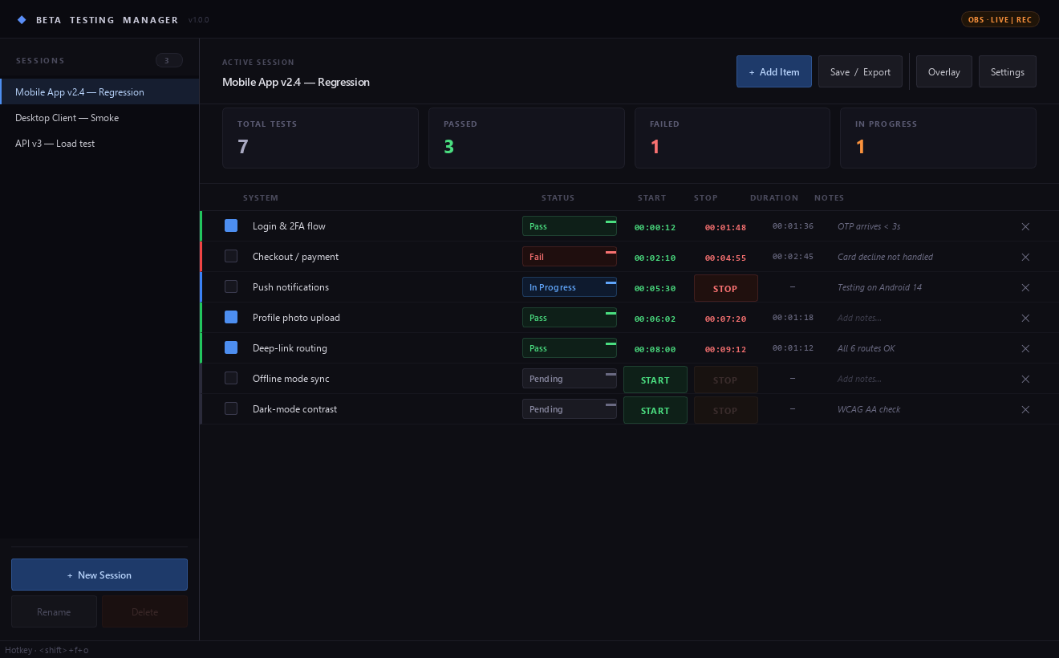
Task: Tick the Dark-mode contrast checkbox
Action: point(231,409)
